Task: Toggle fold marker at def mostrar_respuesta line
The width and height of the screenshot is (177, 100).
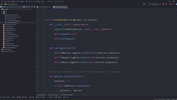Action: point(43,77)
